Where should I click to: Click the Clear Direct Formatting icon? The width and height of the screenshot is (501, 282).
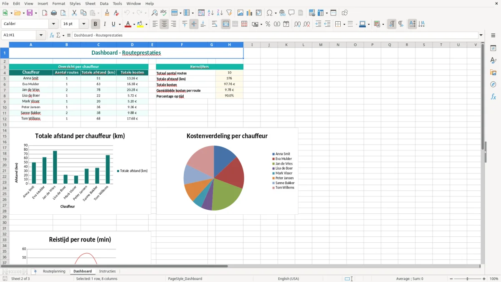point(116,13)
